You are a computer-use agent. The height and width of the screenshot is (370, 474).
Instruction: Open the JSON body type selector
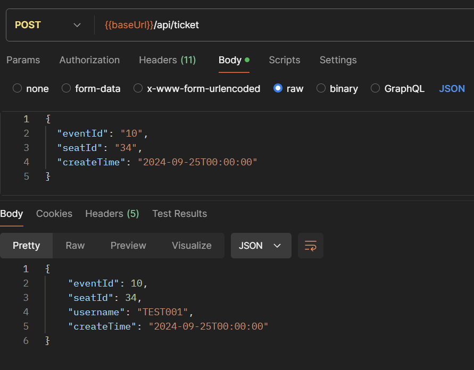click(x=452, y=89)
